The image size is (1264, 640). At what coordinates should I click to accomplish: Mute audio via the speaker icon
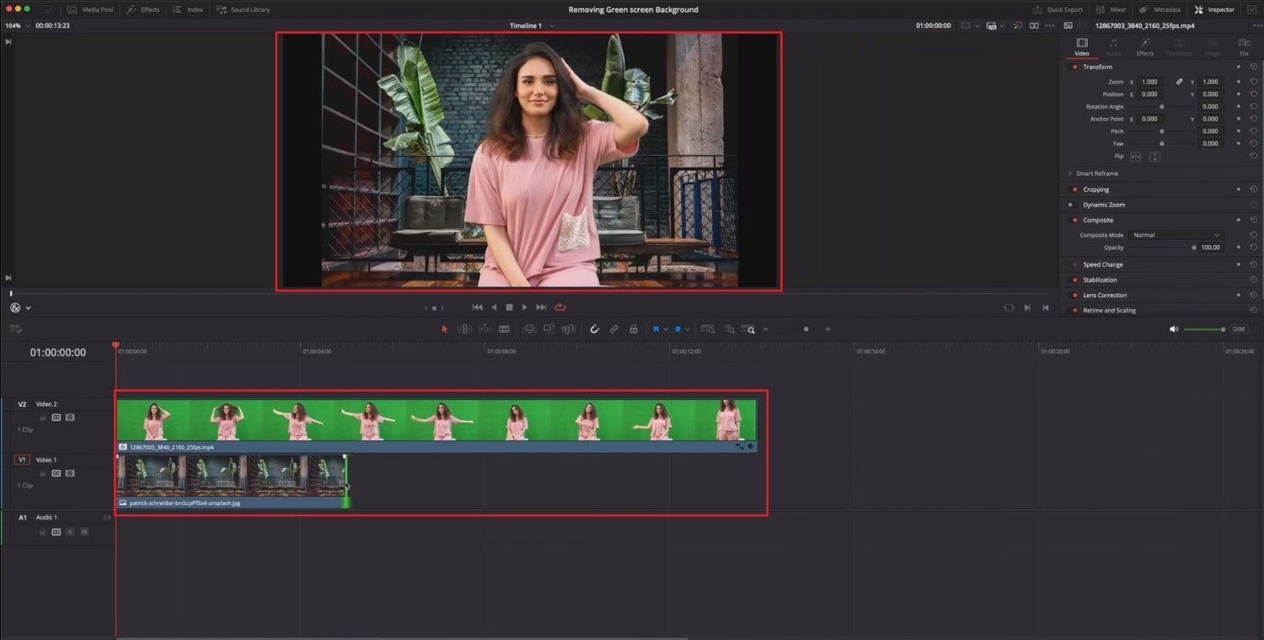pyautogui.click(x=1174, y=329)
